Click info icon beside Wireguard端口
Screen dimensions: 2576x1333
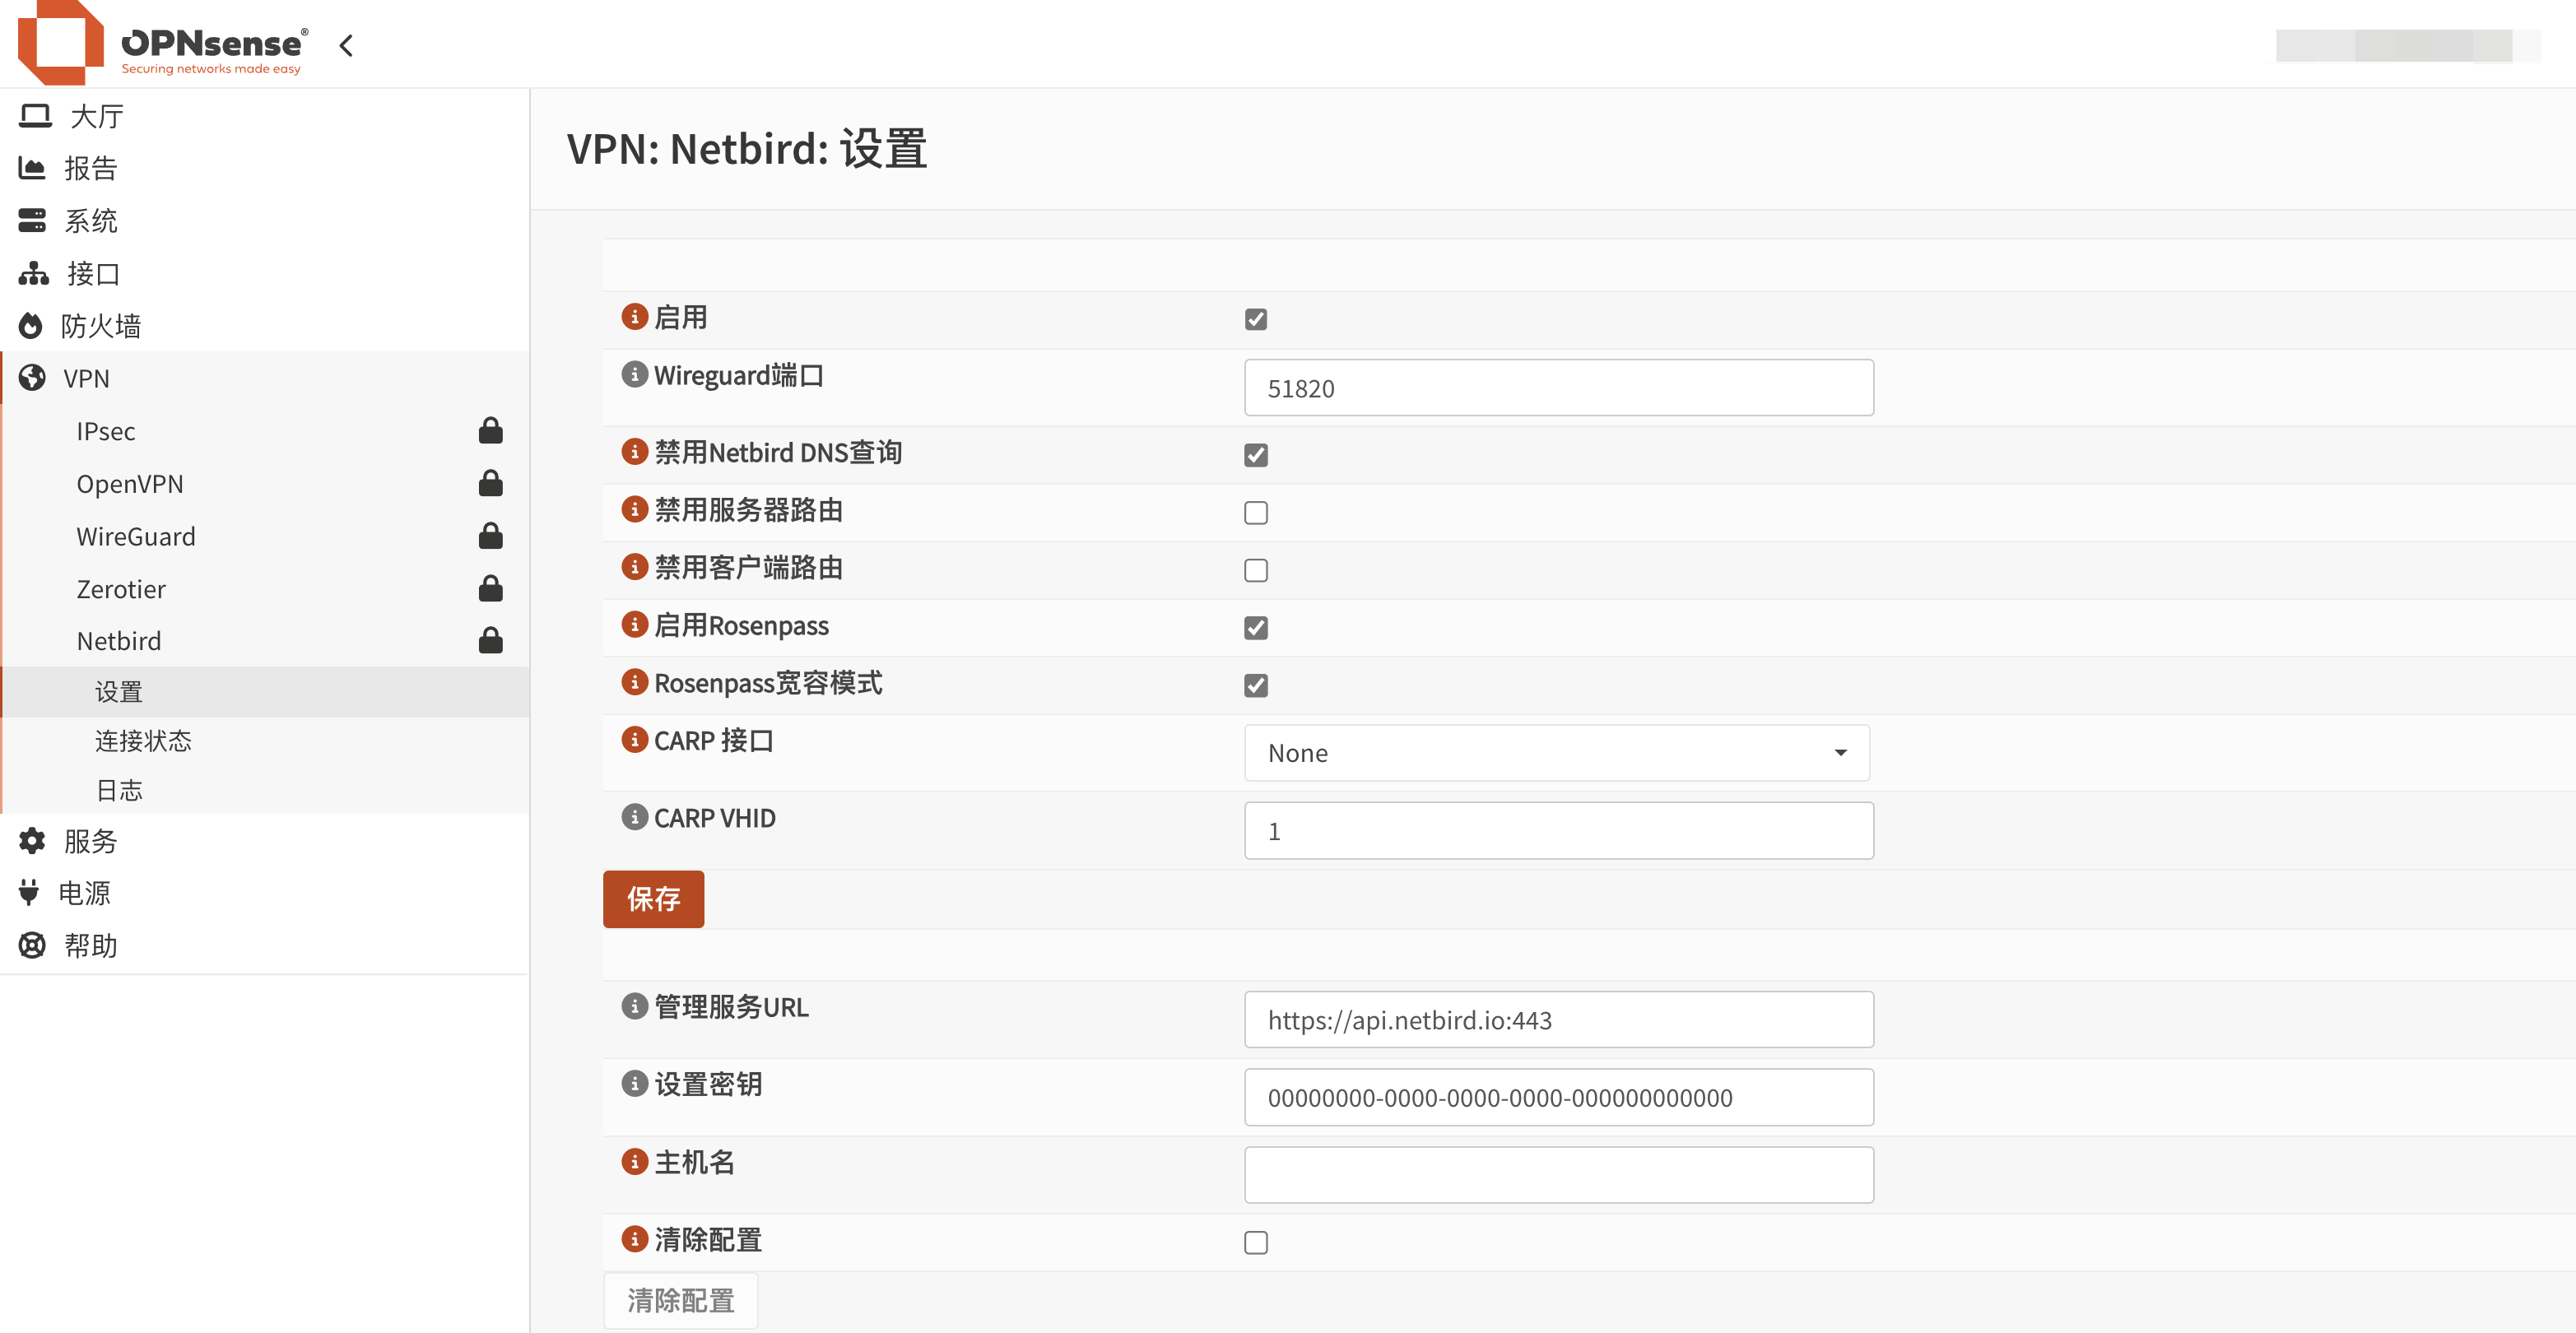(x=634, y=375)
